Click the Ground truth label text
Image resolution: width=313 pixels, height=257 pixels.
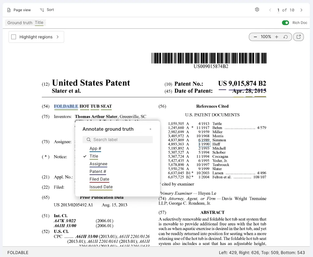click(x=20, y=23)
